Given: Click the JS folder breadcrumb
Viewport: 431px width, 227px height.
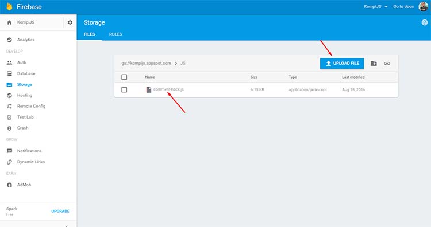Looking at the screenshot, I should pyautogui.click(x=183, y=63).
